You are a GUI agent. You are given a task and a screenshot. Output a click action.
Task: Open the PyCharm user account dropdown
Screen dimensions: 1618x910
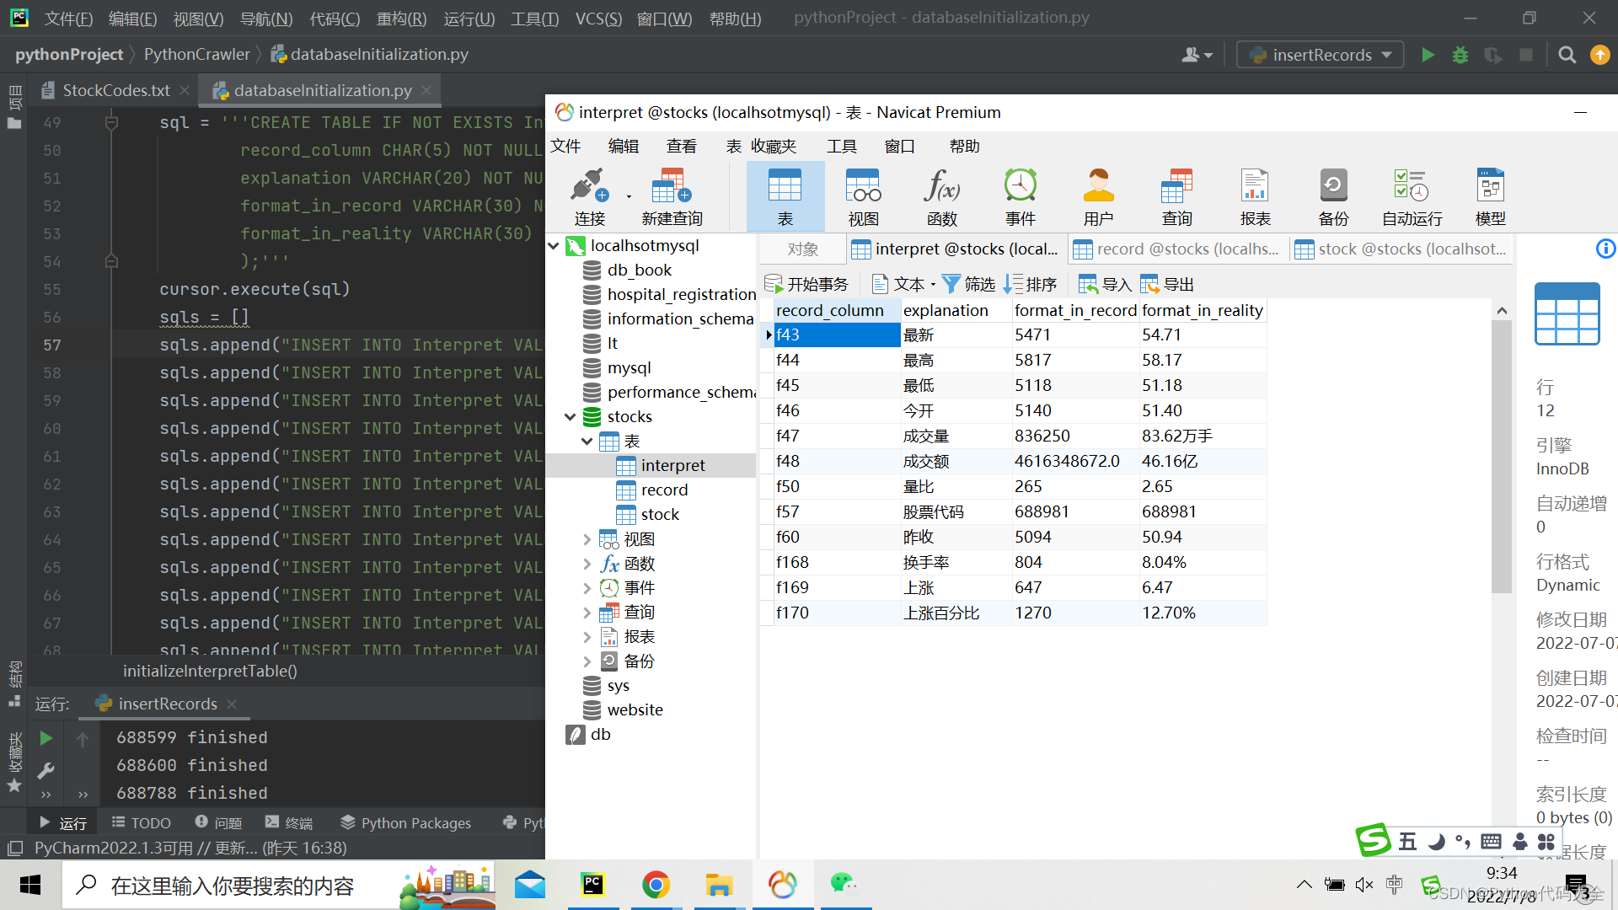click(x=1197, y=55)
